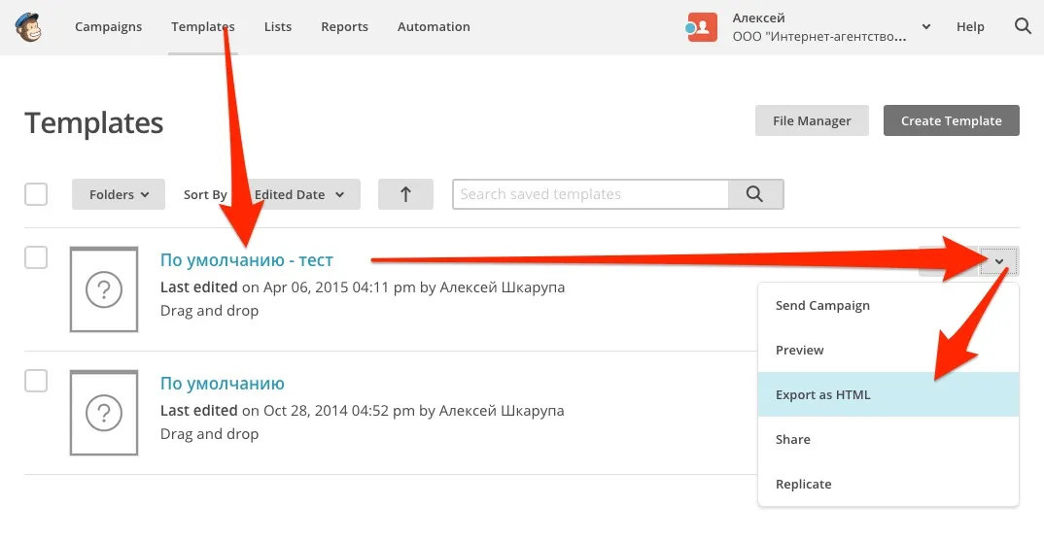
Task: Toggle sort direction with the up arrow
Action: pos(405,194)
